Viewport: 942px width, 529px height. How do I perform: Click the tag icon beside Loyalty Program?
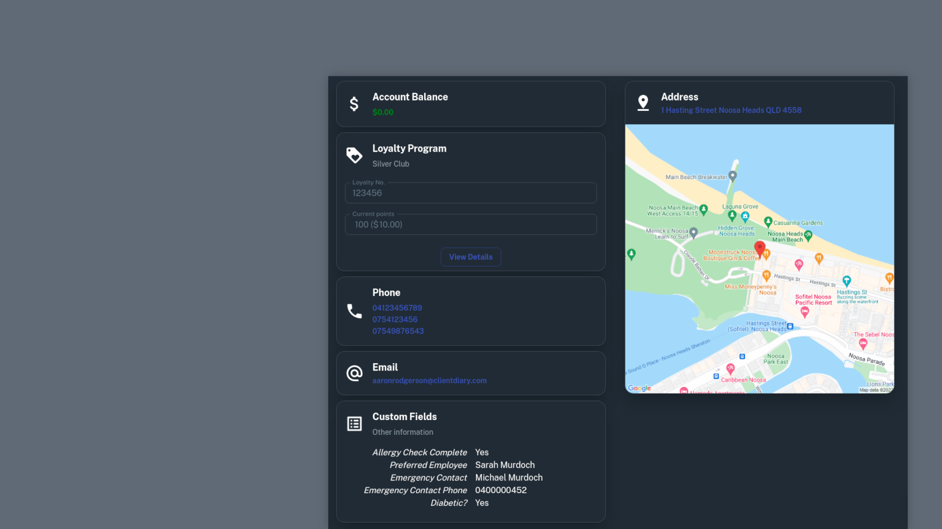pos(354,155)
